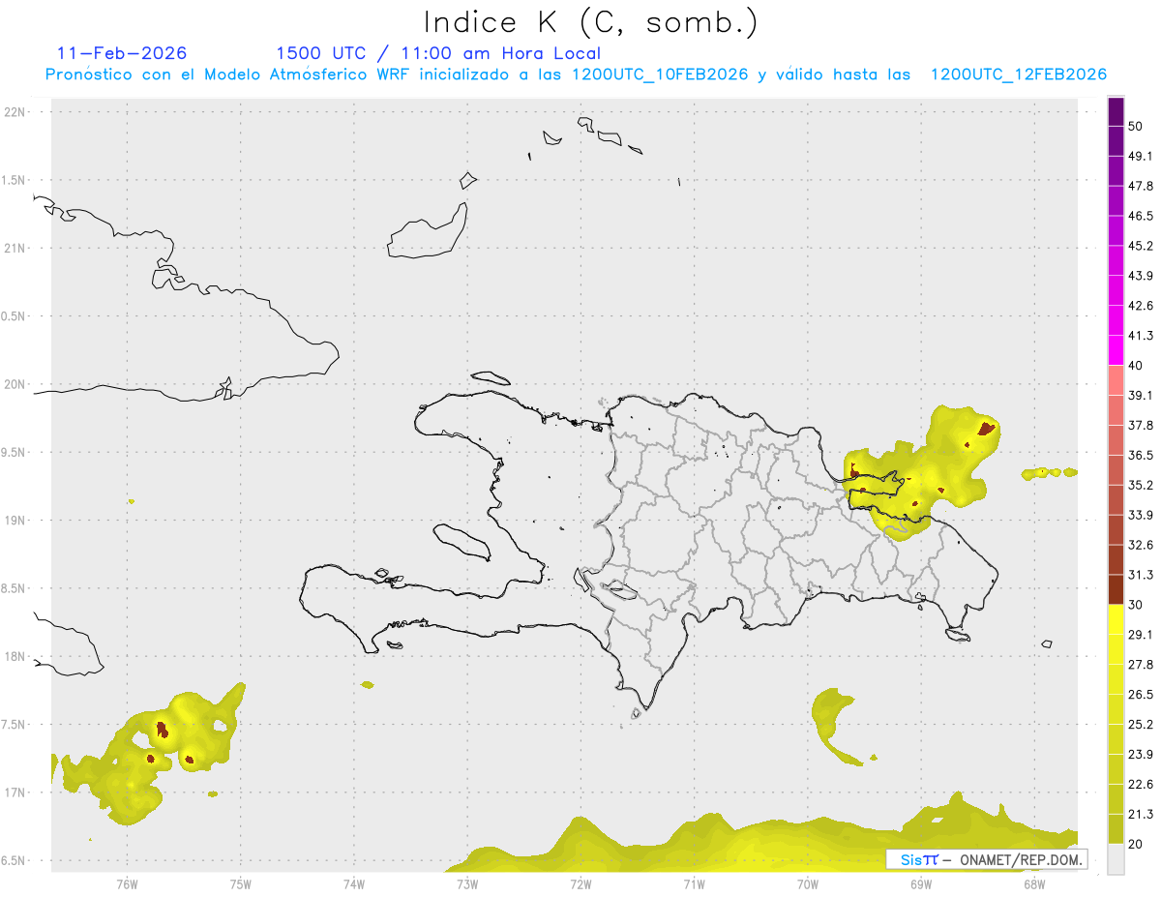Click the colorbar value "33.9"
The width and height of the screenshot is (1161, 897).
tap(1141, 515)
